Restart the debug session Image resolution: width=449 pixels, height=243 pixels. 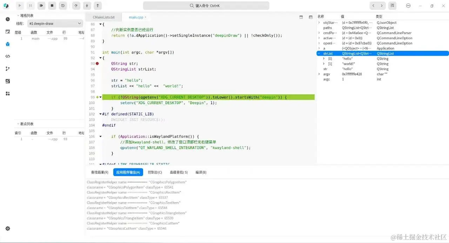[63, 6]
